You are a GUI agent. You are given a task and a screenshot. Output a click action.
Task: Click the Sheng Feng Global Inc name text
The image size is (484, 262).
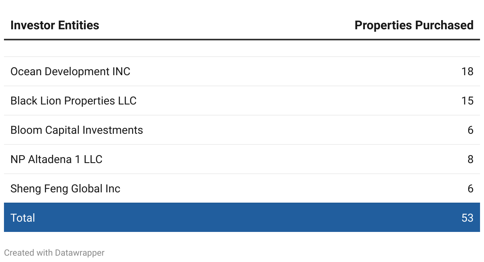click(x=65, y=188)
